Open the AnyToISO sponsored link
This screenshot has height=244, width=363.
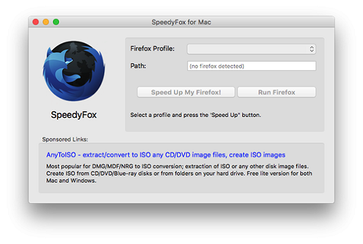pyautogui.click(x=166, y=155)
